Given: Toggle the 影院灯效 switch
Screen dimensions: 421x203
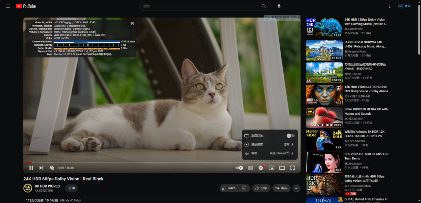Looking at the screenshot, I should point(290,136).
